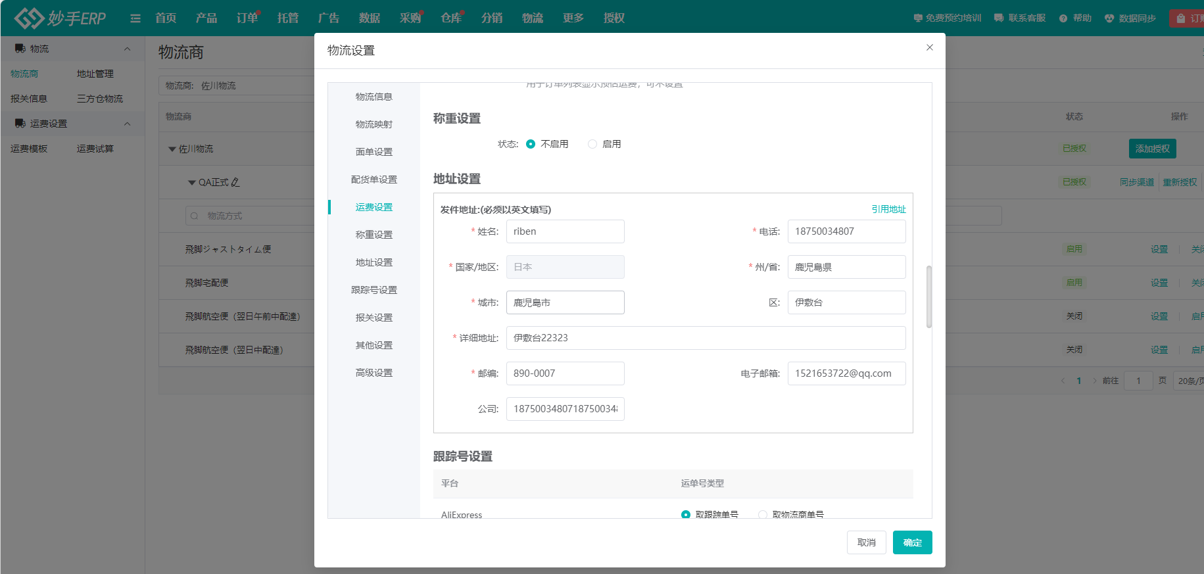Toggle the hamburger menu icon in the top bar
This screenshot has width=1204, height=574.
[135, 18]
